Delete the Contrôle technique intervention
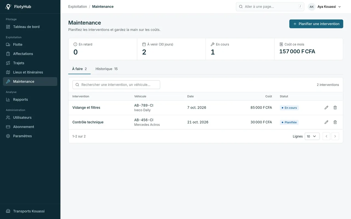 [335, 122]
